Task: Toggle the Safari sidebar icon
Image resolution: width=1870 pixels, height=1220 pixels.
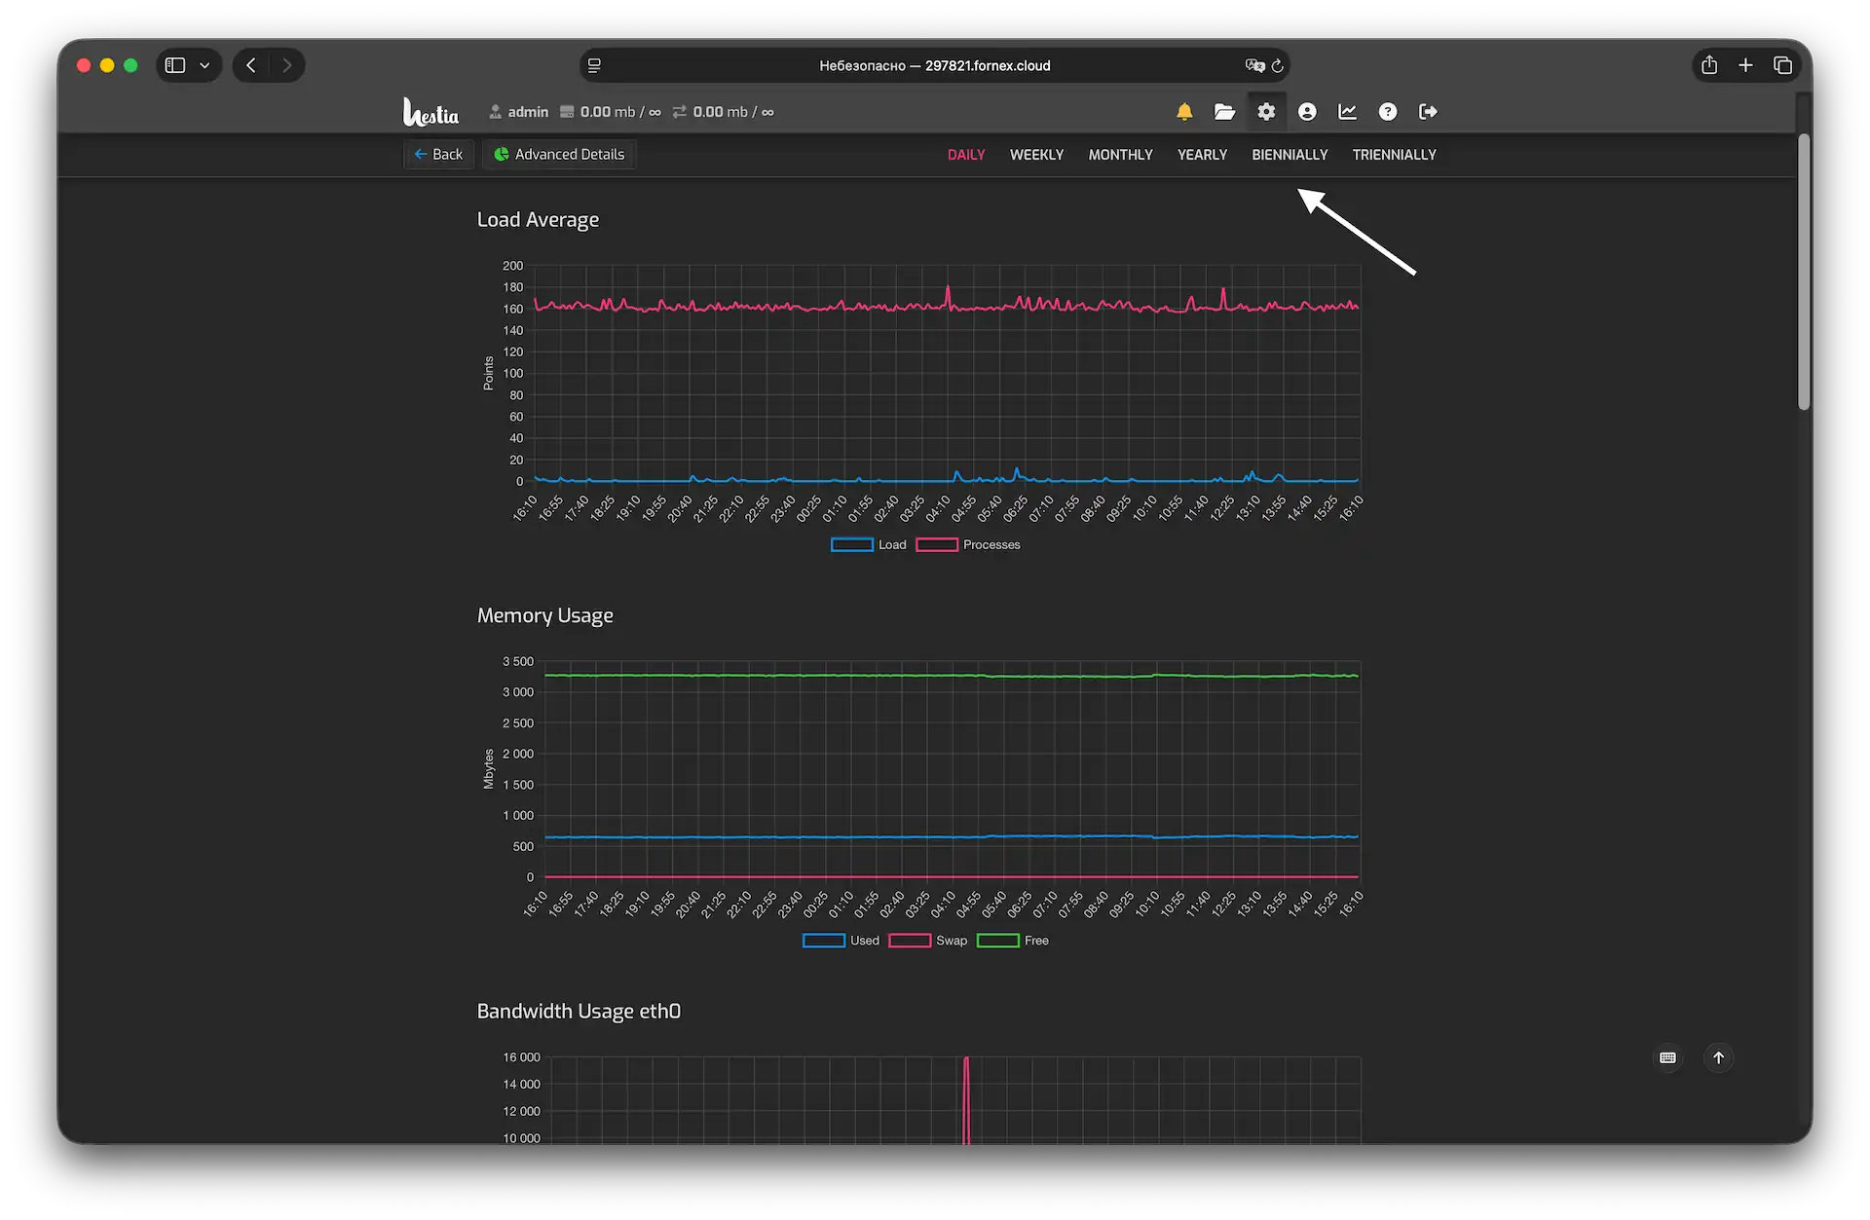Action: (x=175, y=65)
